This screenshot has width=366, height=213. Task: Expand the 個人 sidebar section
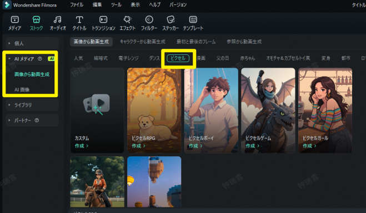(x=9, y=43)
